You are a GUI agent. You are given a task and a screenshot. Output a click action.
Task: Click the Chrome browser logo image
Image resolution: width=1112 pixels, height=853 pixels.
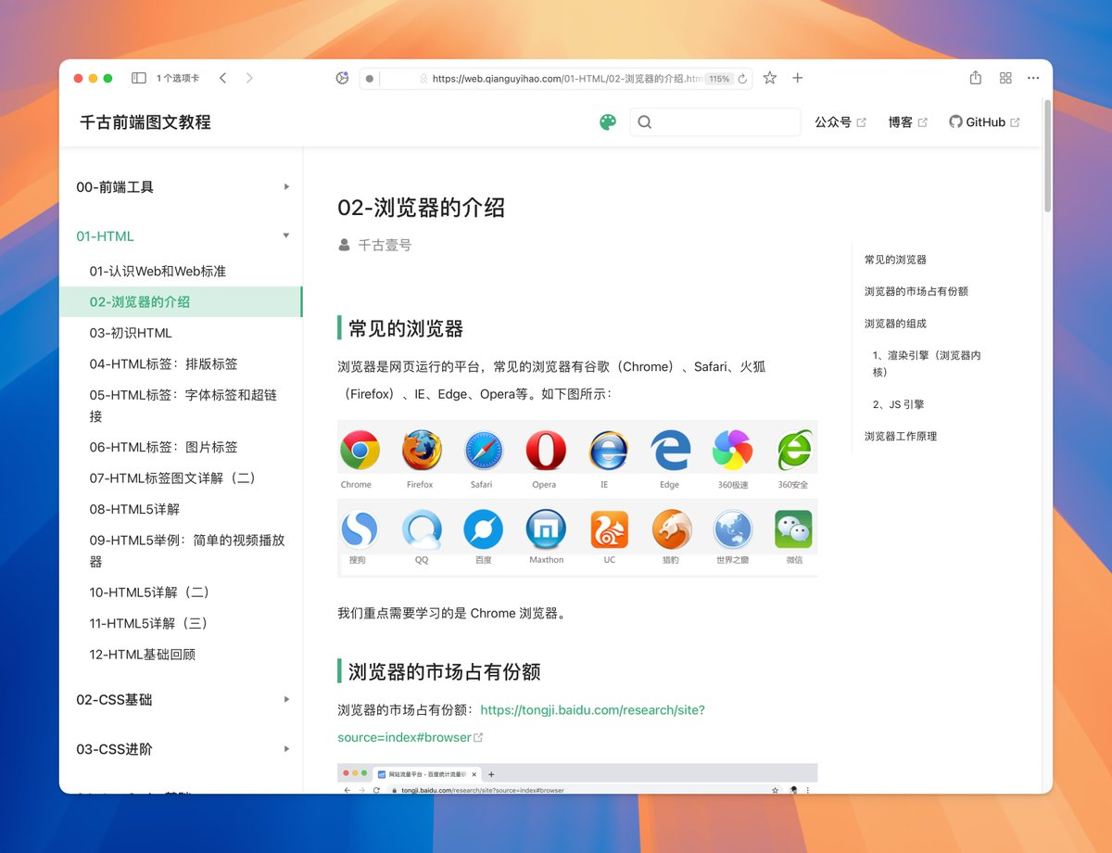coord(360,451)
